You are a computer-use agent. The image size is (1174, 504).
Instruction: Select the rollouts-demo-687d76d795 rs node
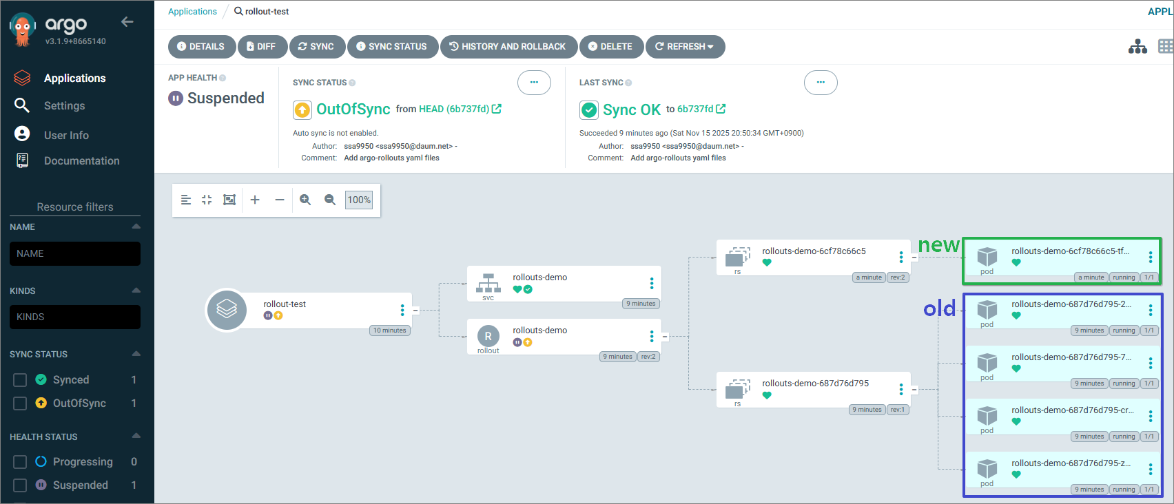click(x=813, y=390)
